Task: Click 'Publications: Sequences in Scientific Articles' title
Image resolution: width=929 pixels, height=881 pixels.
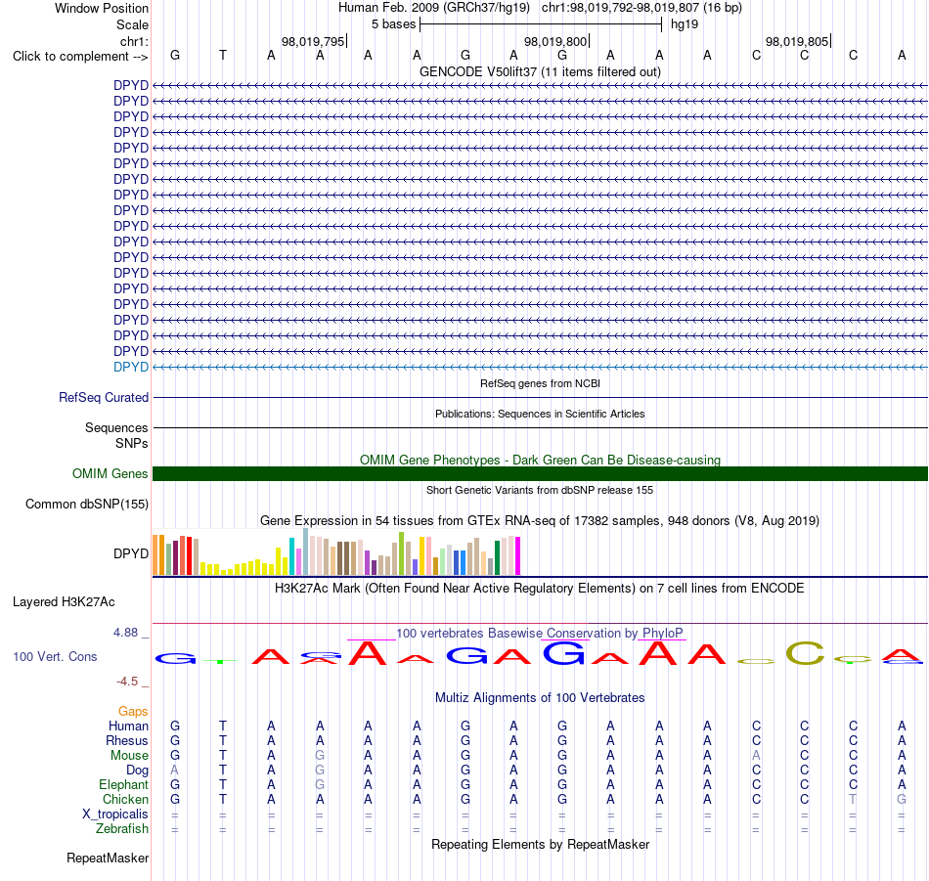Action: point(540,414)
